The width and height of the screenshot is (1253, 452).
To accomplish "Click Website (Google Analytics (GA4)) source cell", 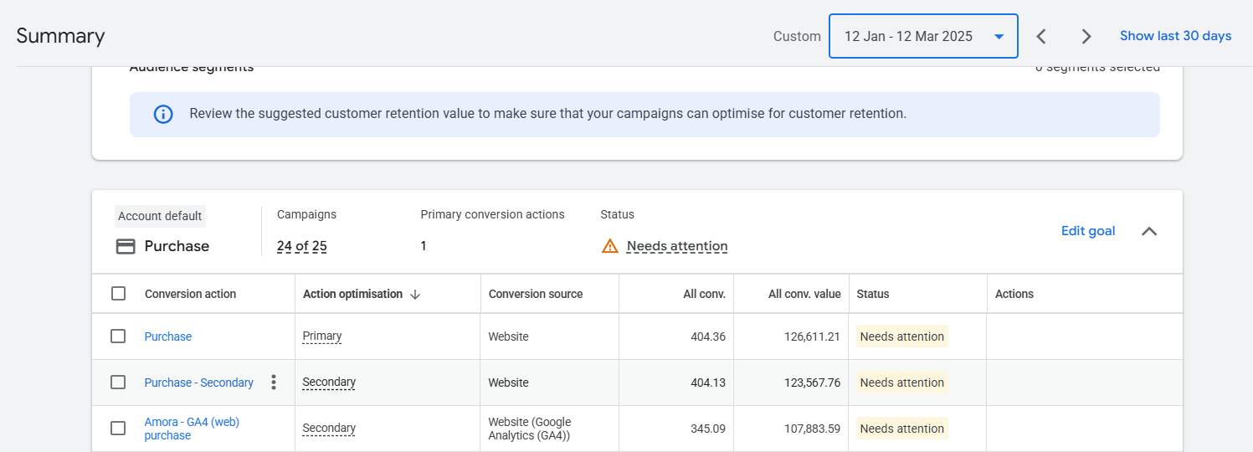I will (x=530, y=429).
